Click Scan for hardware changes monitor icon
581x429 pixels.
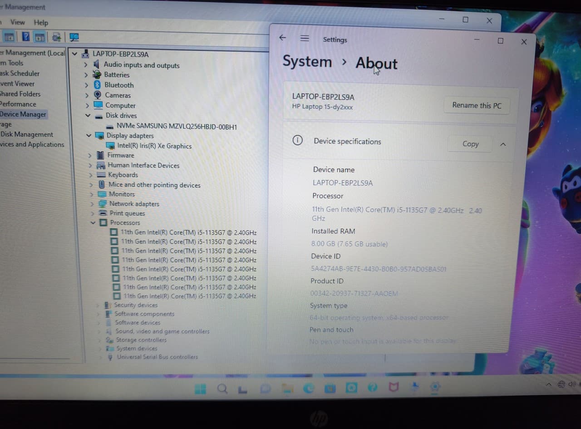pos(74,37)
